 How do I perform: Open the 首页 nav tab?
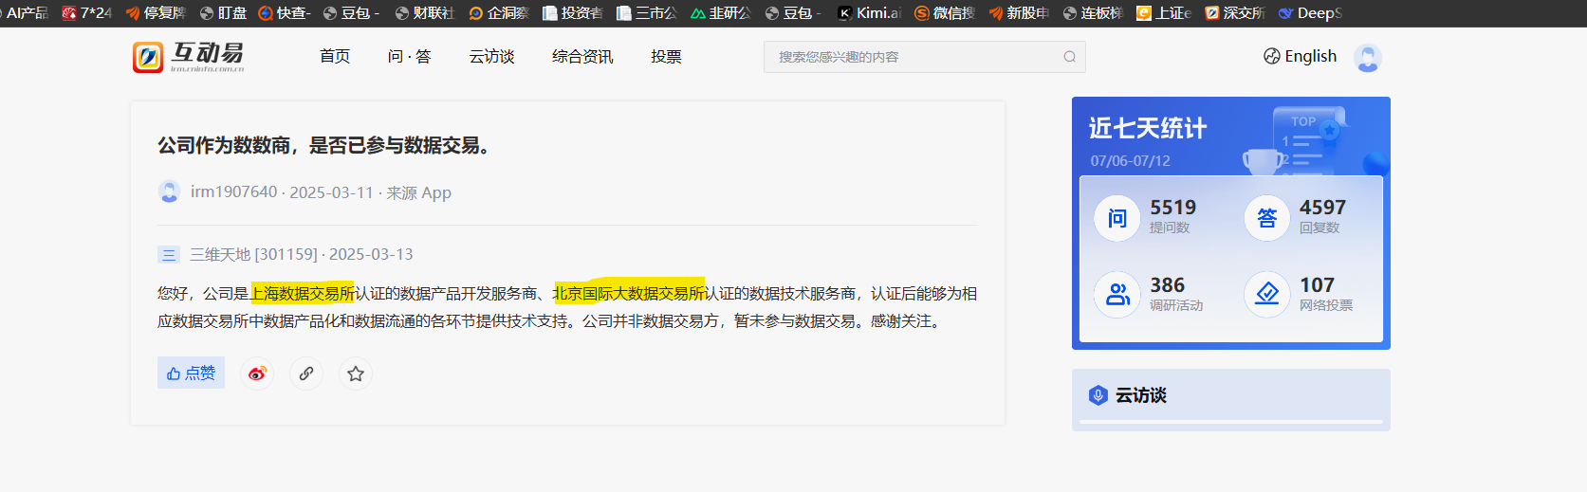tap(335, 57)
